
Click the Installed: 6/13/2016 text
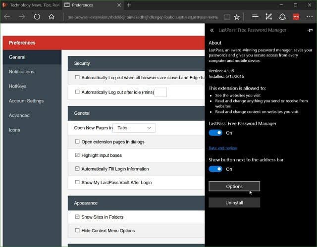(226, 76)
